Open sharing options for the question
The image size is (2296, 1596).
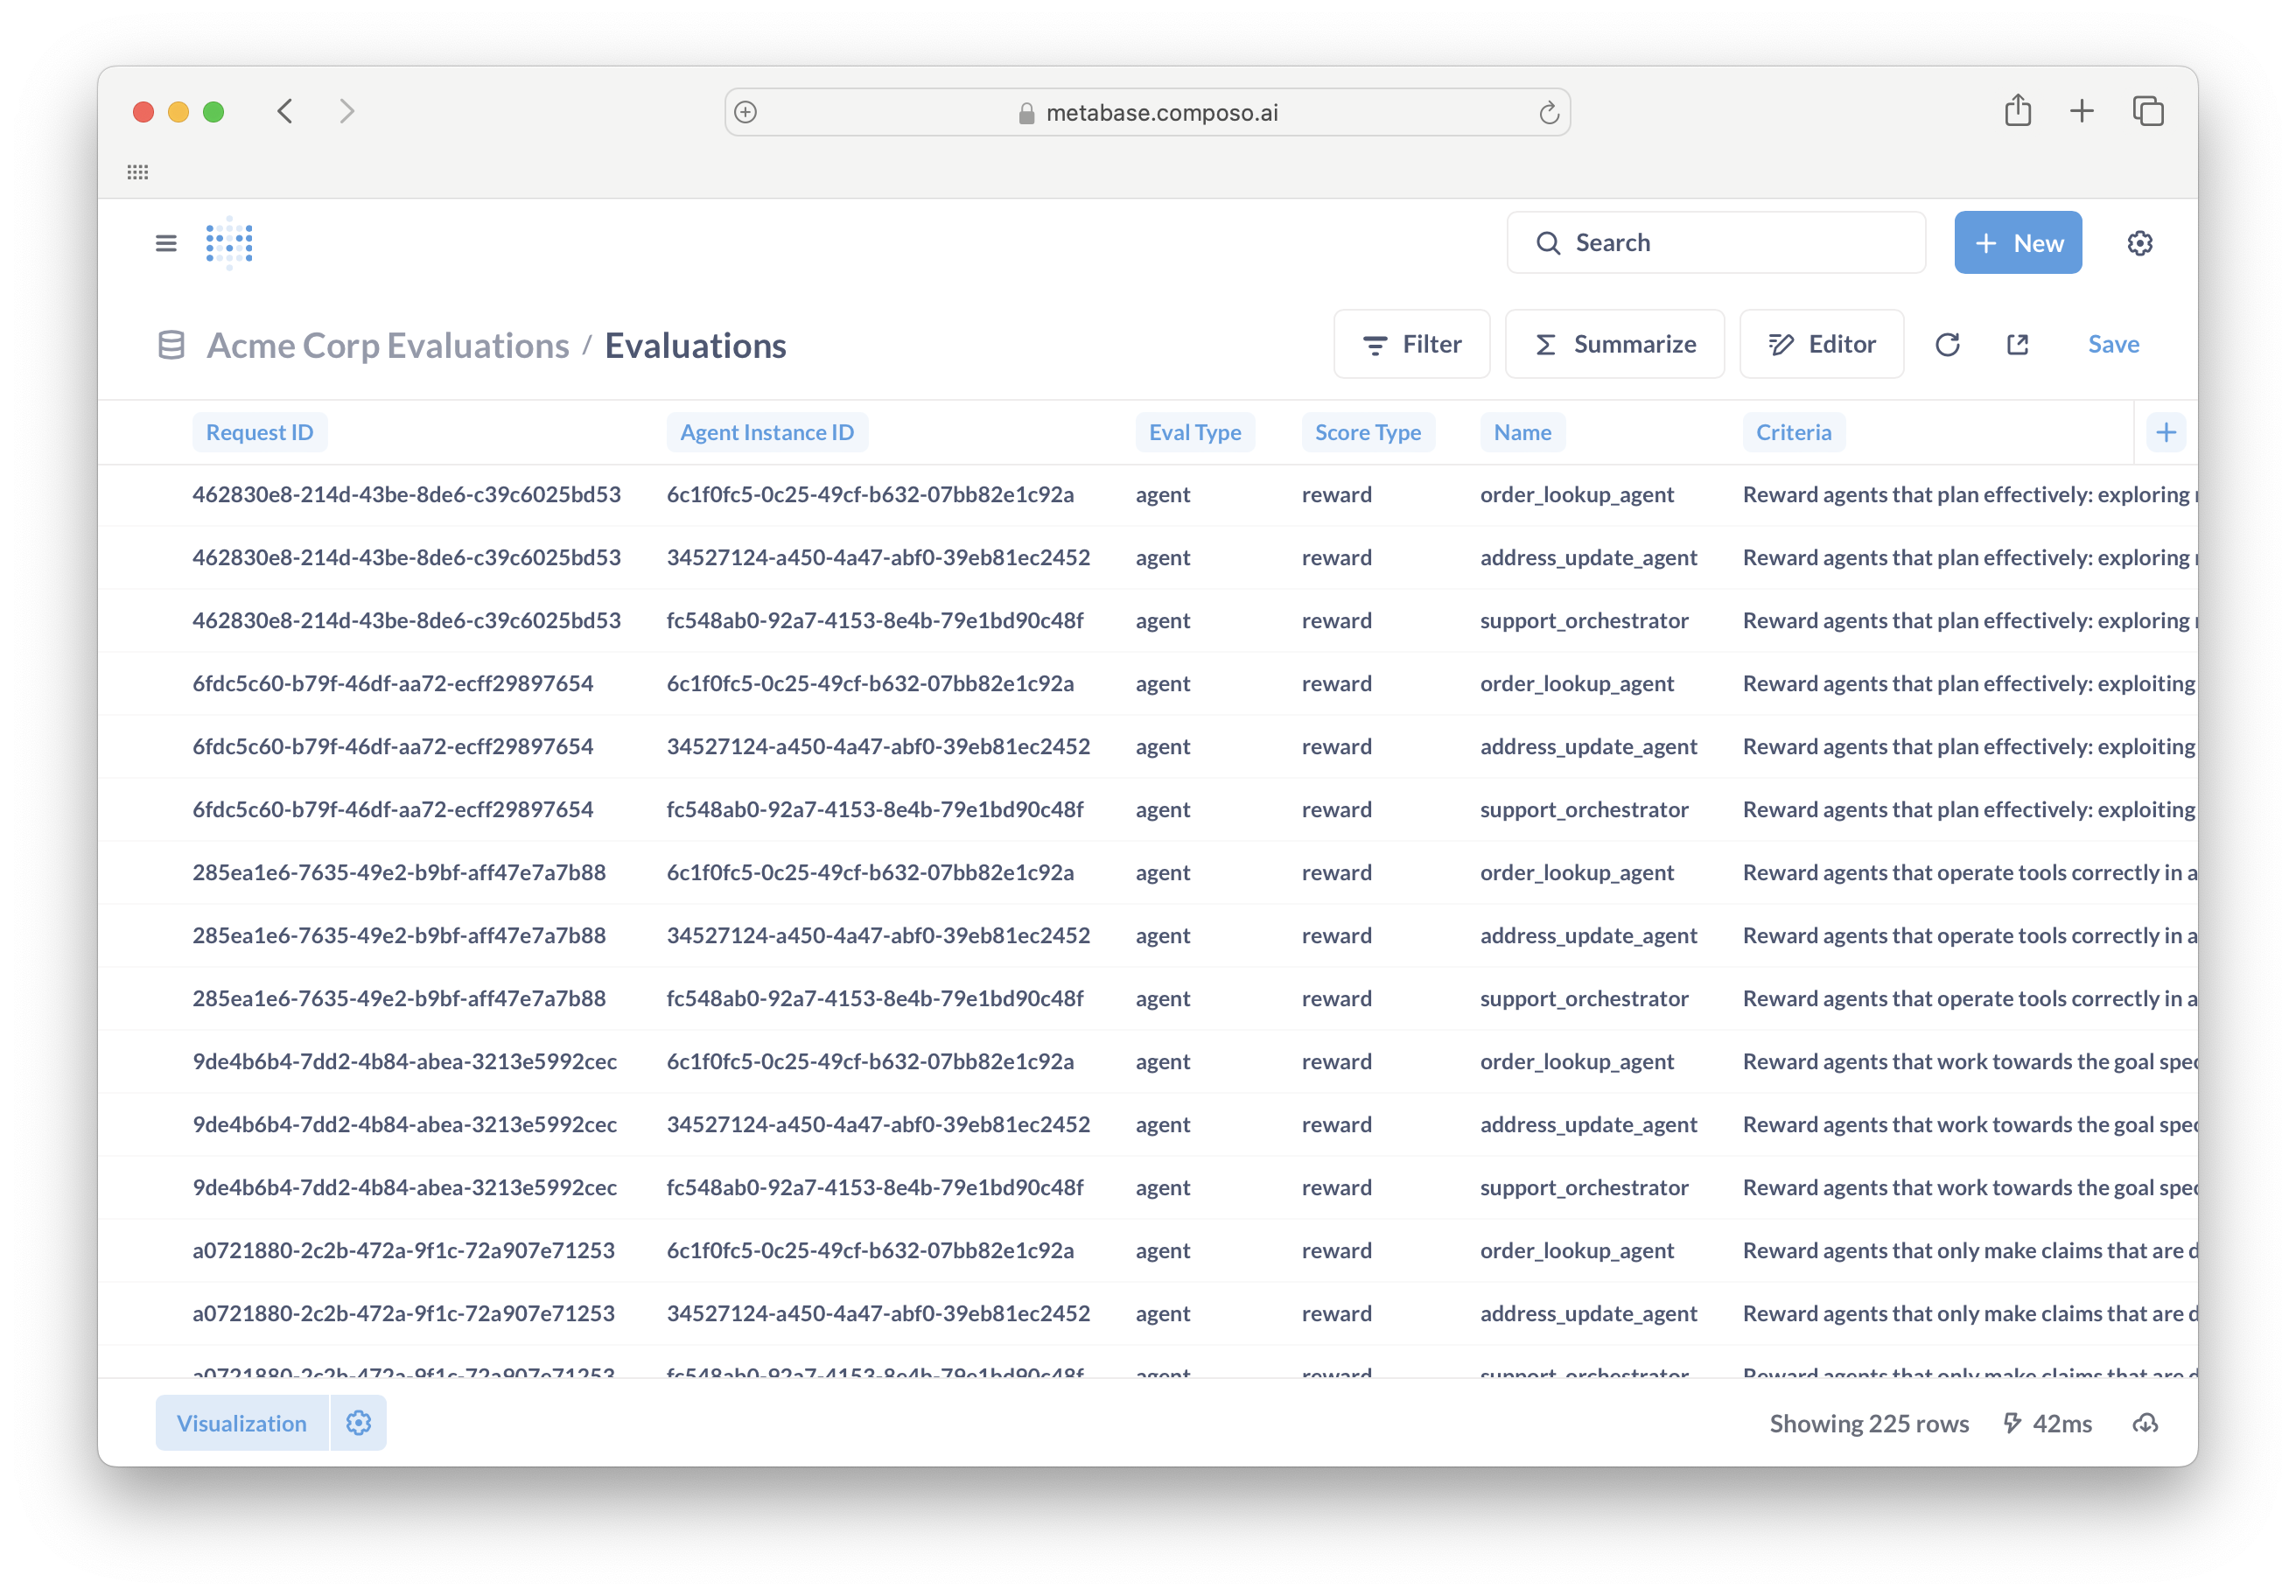click(x=2017, y=344)
